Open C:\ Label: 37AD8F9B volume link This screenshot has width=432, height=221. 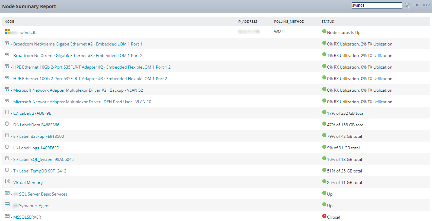(x=32, y=113)
